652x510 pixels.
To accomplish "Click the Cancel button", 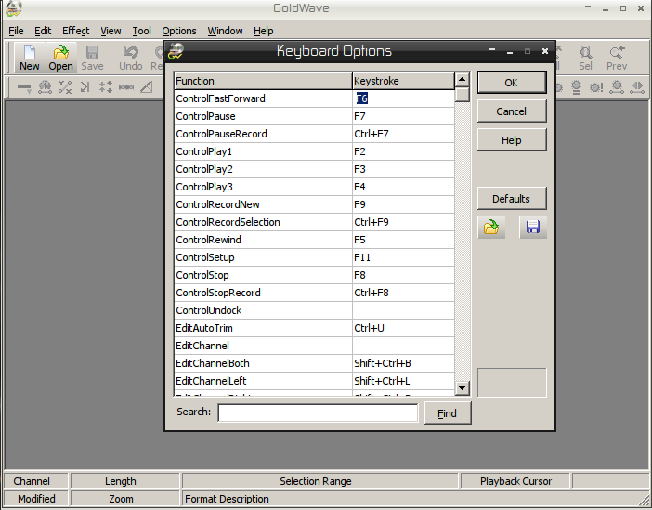I will tap(512, 111).
